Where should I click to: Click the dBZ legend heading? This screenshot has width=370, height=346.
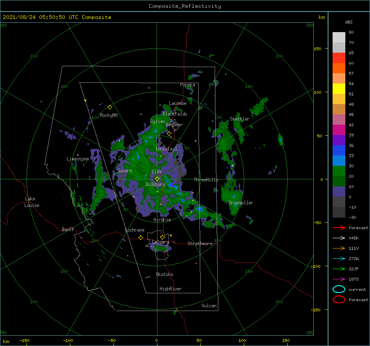[349, 22]
